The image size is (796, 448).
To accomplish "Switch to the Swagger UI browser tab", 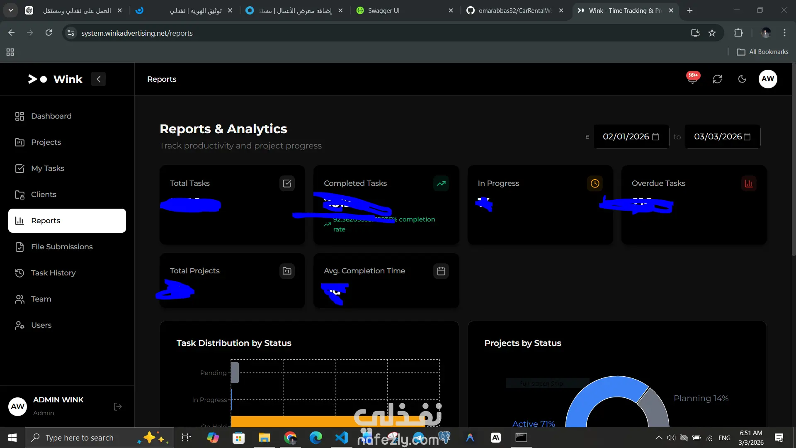I will (x=383, y=10).
